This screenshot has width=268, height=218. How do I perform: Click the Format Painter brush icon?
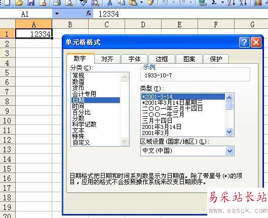tap(150, 3)
